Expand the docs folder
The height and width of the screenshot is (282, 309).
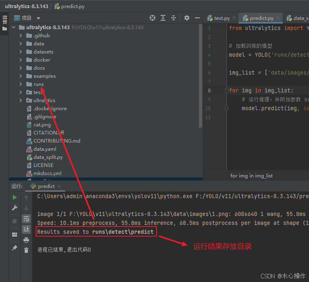(x=21, y=68)
